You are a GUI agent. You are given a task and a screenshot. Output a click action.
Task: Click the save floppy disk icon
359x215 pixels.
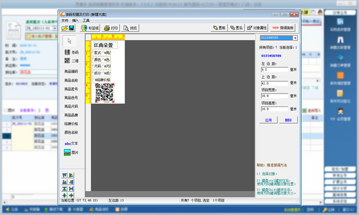click(x=71, y=28)
